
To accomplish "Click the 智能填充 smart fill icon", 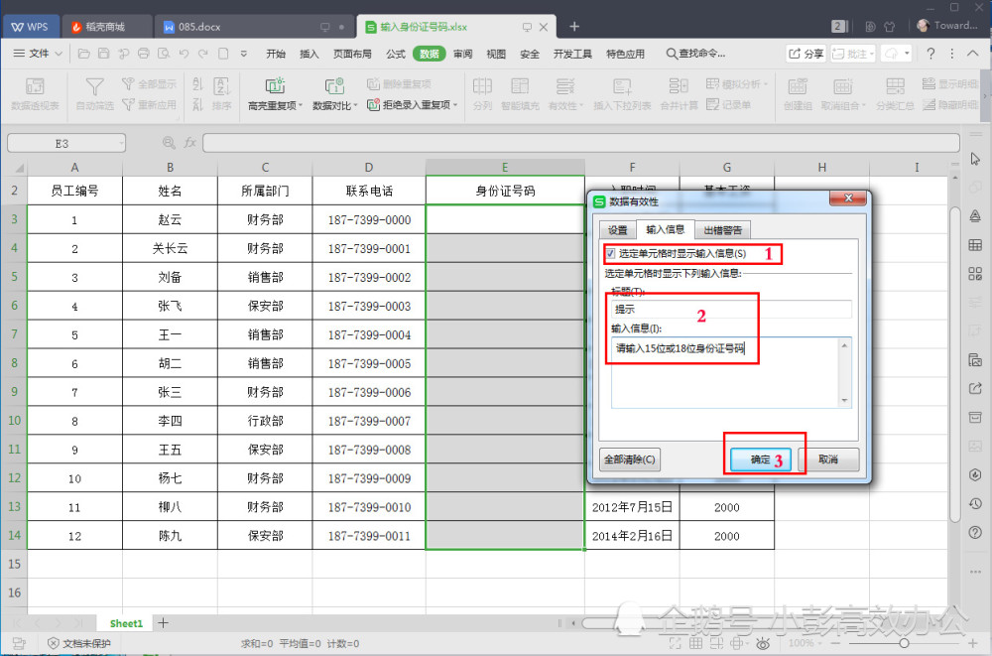I will pyautogui.click(x=520, y=86).
